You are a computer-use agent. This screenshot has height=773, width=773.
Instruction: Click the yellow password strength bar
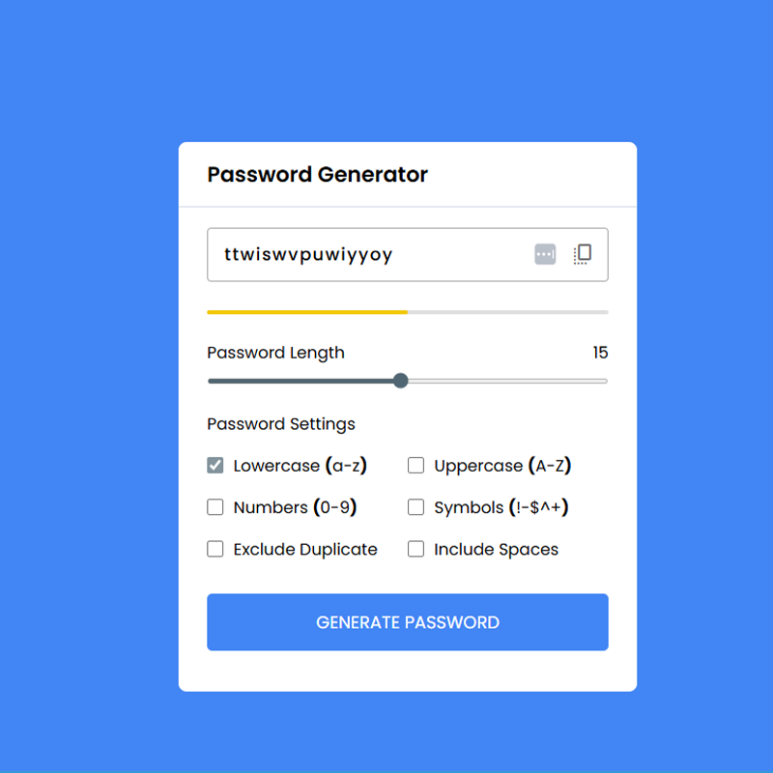point(307,312)
